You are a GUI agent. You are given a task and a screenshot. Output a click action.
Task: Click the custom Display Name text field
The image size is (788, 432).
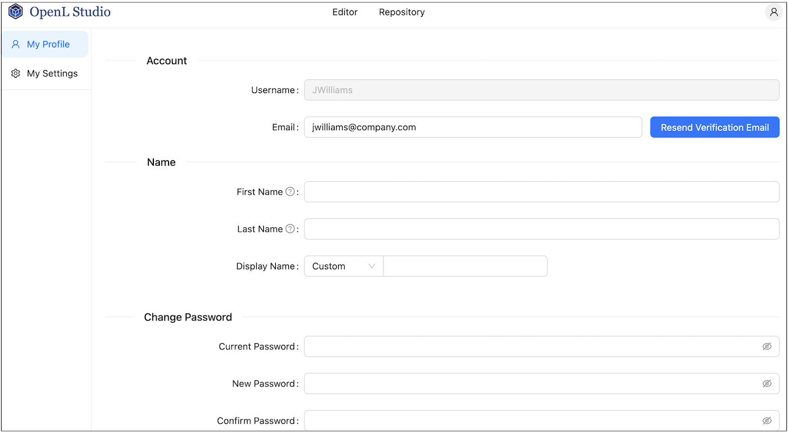pyautogui.click(x=465, y=266)
